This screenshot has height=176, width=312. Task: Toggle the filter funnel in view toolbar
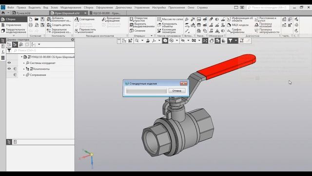coord(230,41)
